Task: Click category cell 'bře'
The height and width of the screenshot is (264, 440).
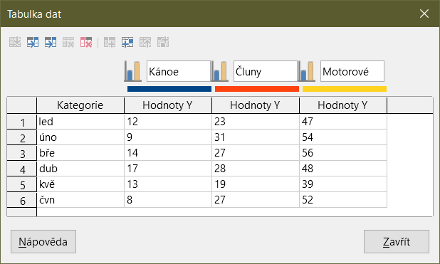Action: pyautogui.click(x=80, y=153)
